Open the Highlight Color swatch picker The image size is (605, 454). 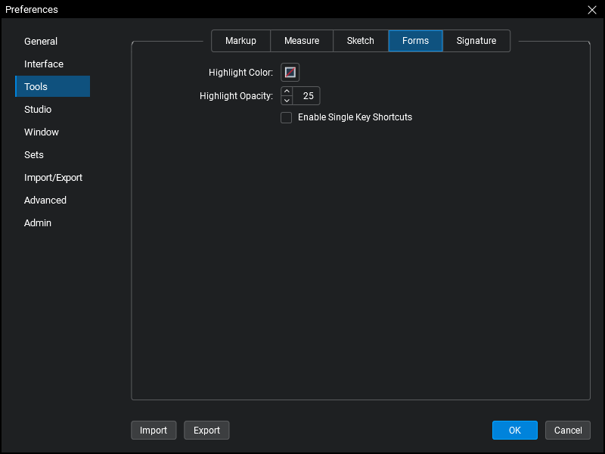click(x=290, y=72)
